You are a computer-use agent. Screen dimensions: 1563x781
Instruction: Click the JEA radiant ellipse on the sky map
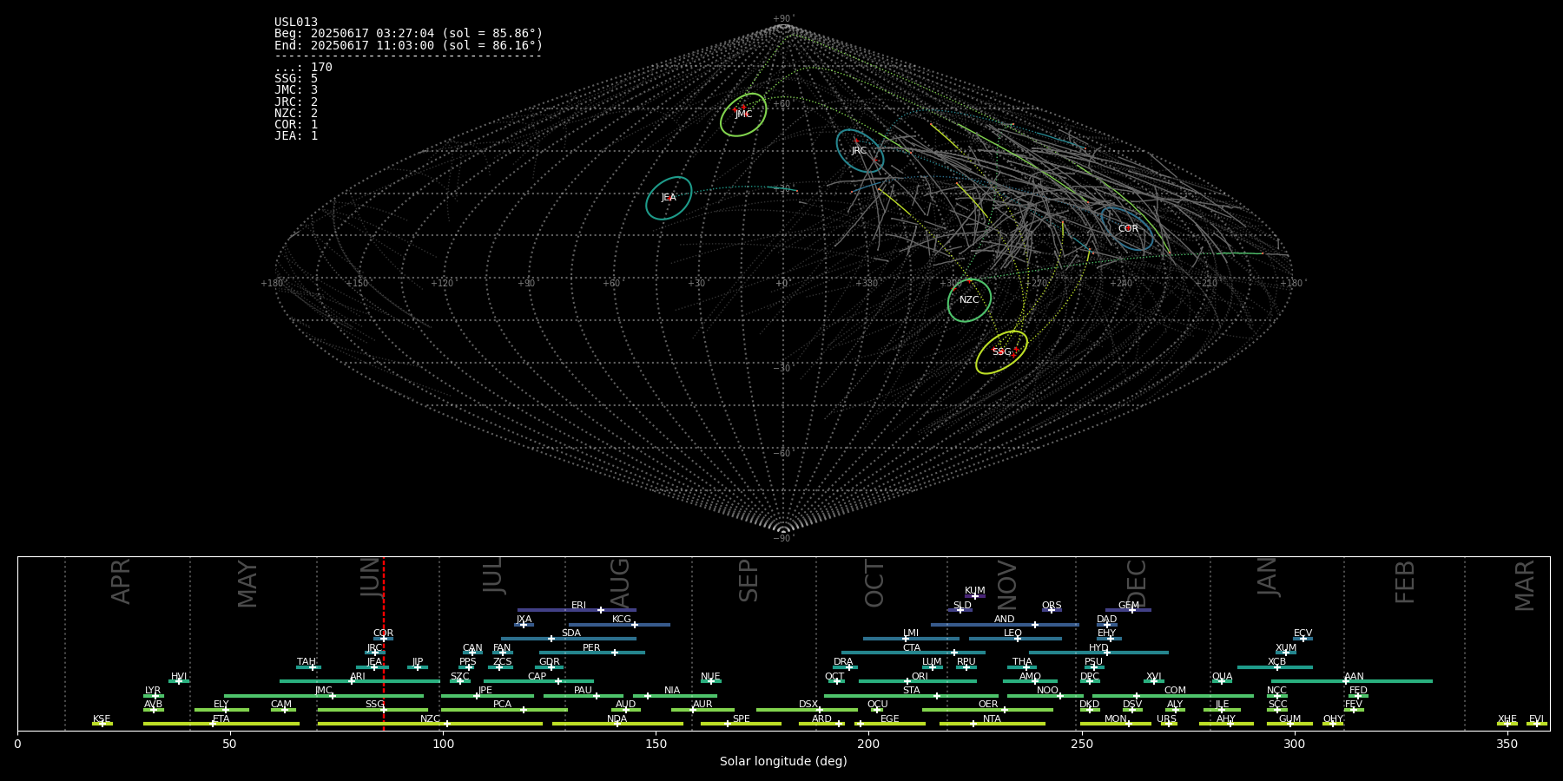click(x=669, y=198)
